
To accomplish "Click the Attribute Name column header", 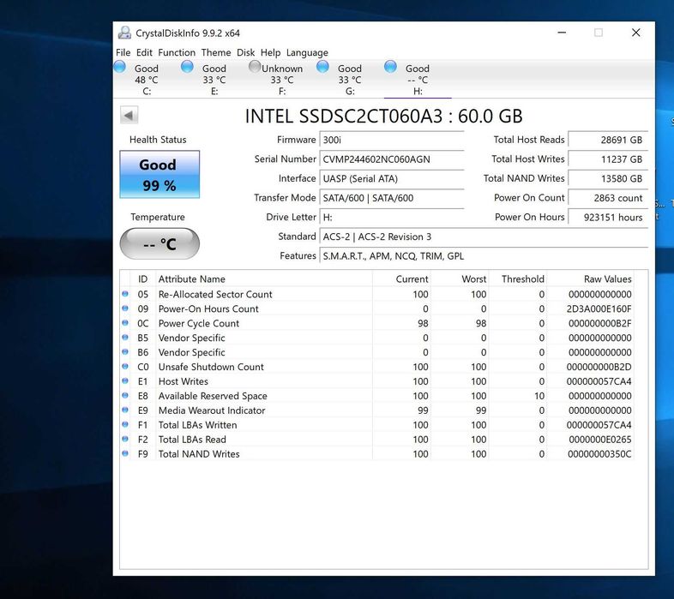I will (263, 279).
